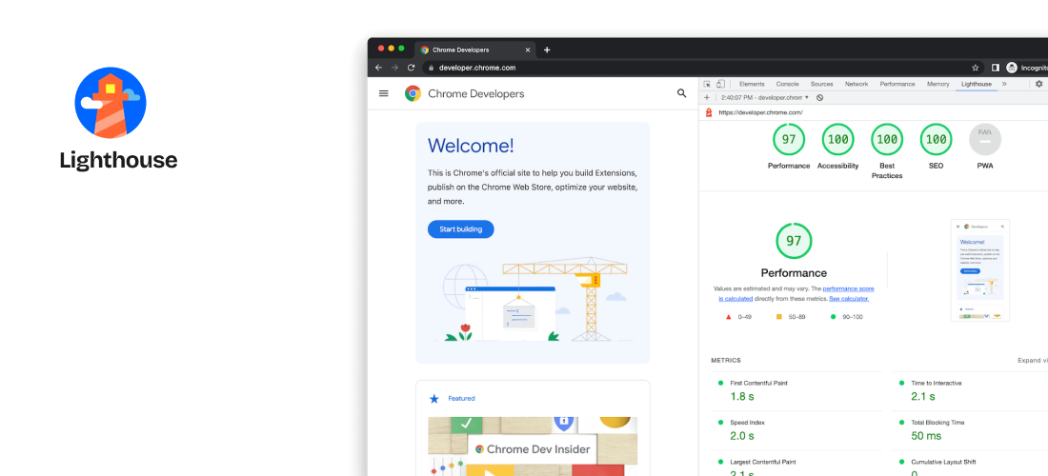Click the grey PWA gauge
The width and height of the screenshot is (1048, 476).
point(985,140)
